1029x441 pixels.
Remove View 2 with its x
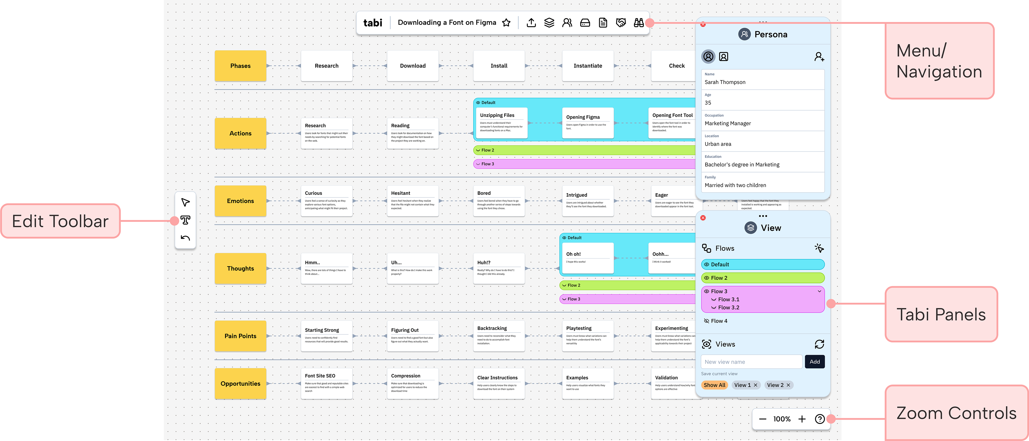click(788, 385)
